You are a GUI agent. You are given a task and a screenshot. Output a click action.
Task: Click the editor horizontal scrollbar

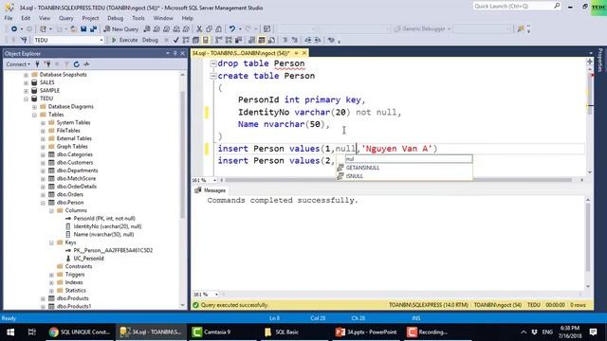point(398,180)
